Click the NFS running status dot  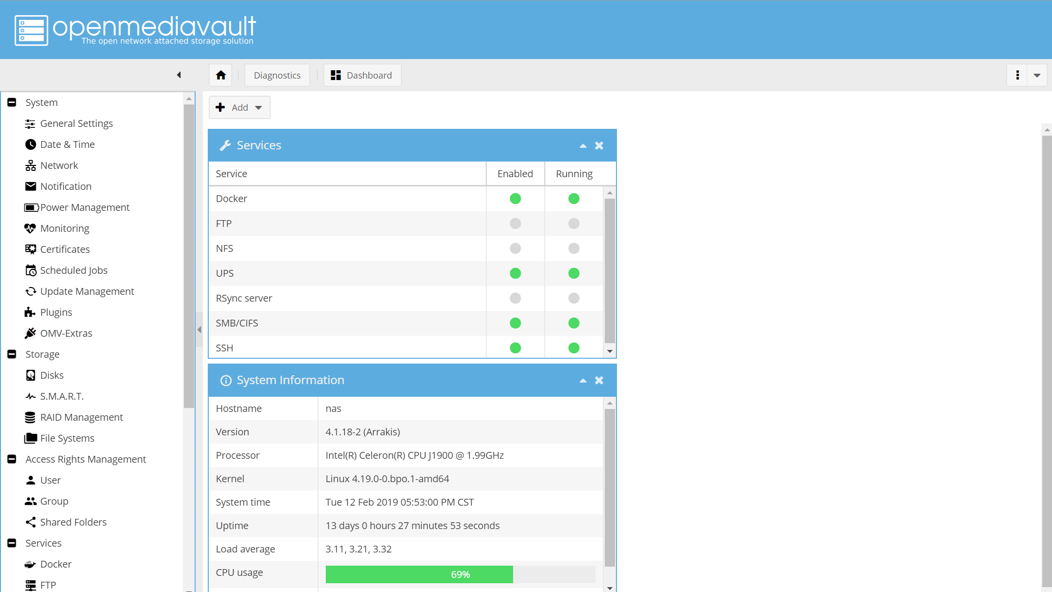(x=574, y=248)
